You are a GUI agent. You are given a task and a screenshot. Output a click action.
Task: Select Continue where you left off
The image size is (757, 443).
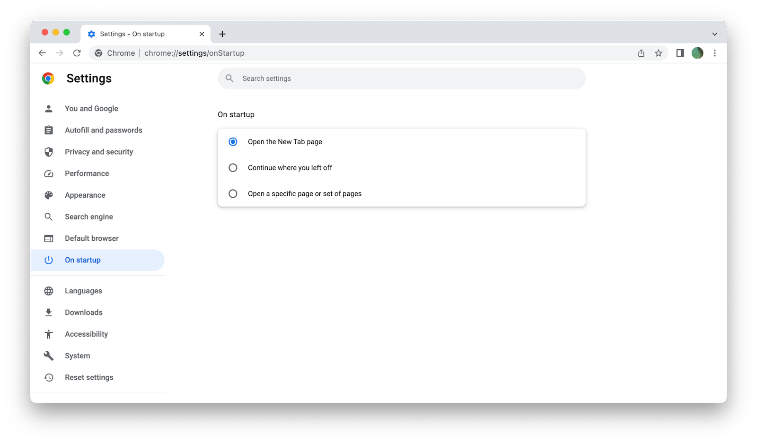point(233,167)
